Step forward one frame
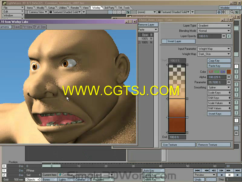Screen dimensions: 242x182 tap(221, 170)
